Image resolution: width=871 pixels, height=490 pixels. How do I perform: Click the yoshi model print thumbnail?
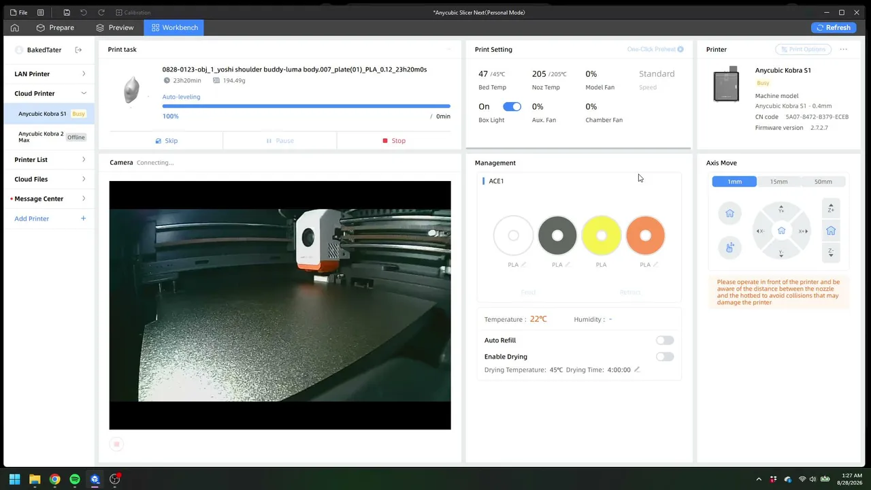click(132, 89)
